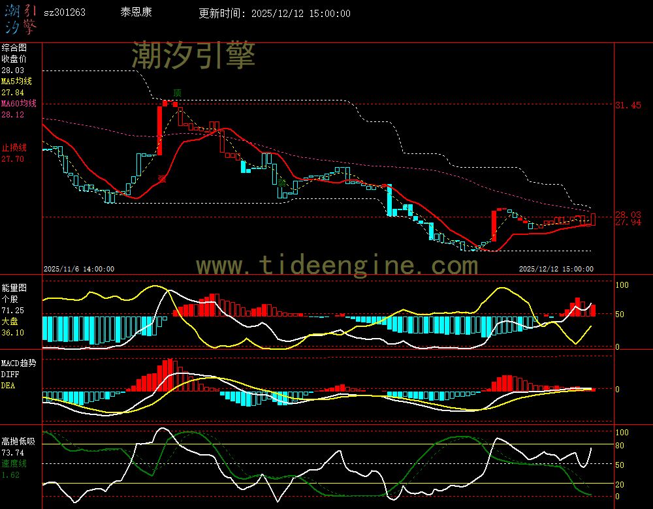Click the stock name 泰恩康

(136, 12)
